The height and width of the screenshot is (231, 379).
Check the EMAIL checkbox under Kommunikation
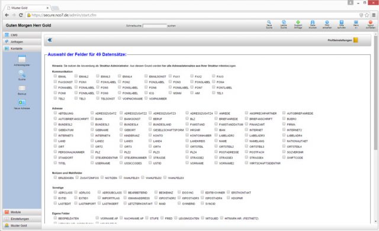point(55,76)
